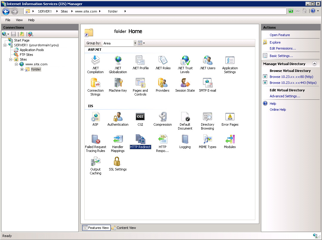Open the File menu

8,20
